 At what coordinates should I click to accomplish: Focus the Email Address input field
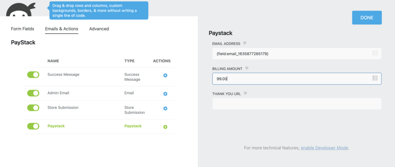(291, 53)
